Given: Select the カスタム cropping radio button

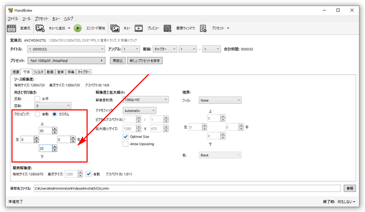Looking at the screenshot, I should [54, 114].
